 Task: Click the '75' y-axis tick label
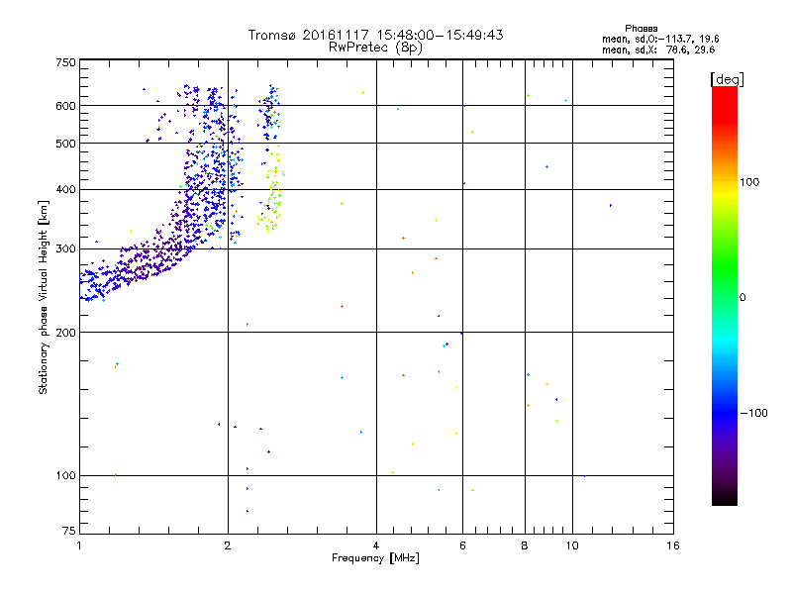point(69,531)
